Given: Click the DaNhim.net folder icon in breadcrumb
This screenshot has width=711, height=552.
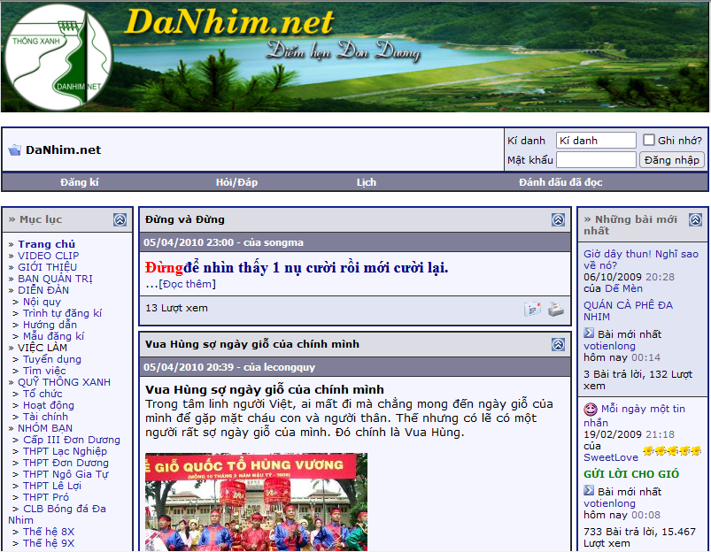Looking at the screenshot, I should click(14, 150).
